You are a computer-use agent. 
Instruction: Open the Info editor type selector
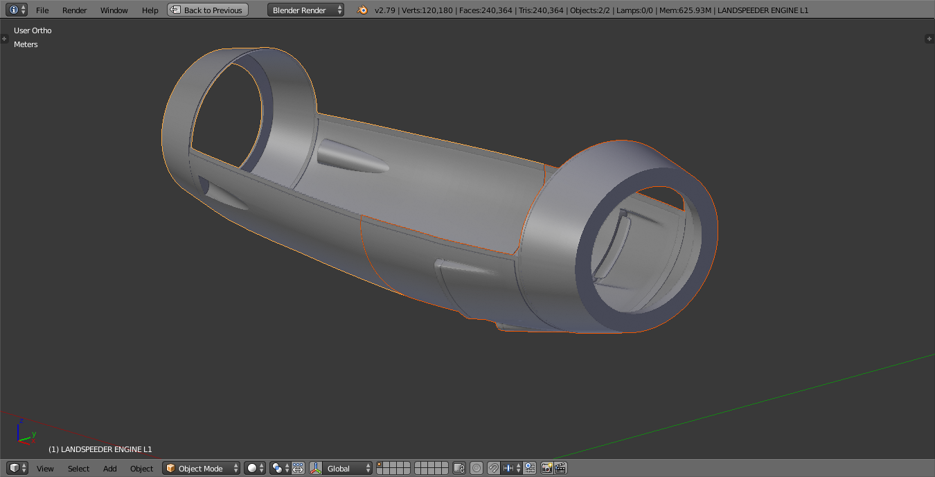pyautogui.click(x=17, y=10)
